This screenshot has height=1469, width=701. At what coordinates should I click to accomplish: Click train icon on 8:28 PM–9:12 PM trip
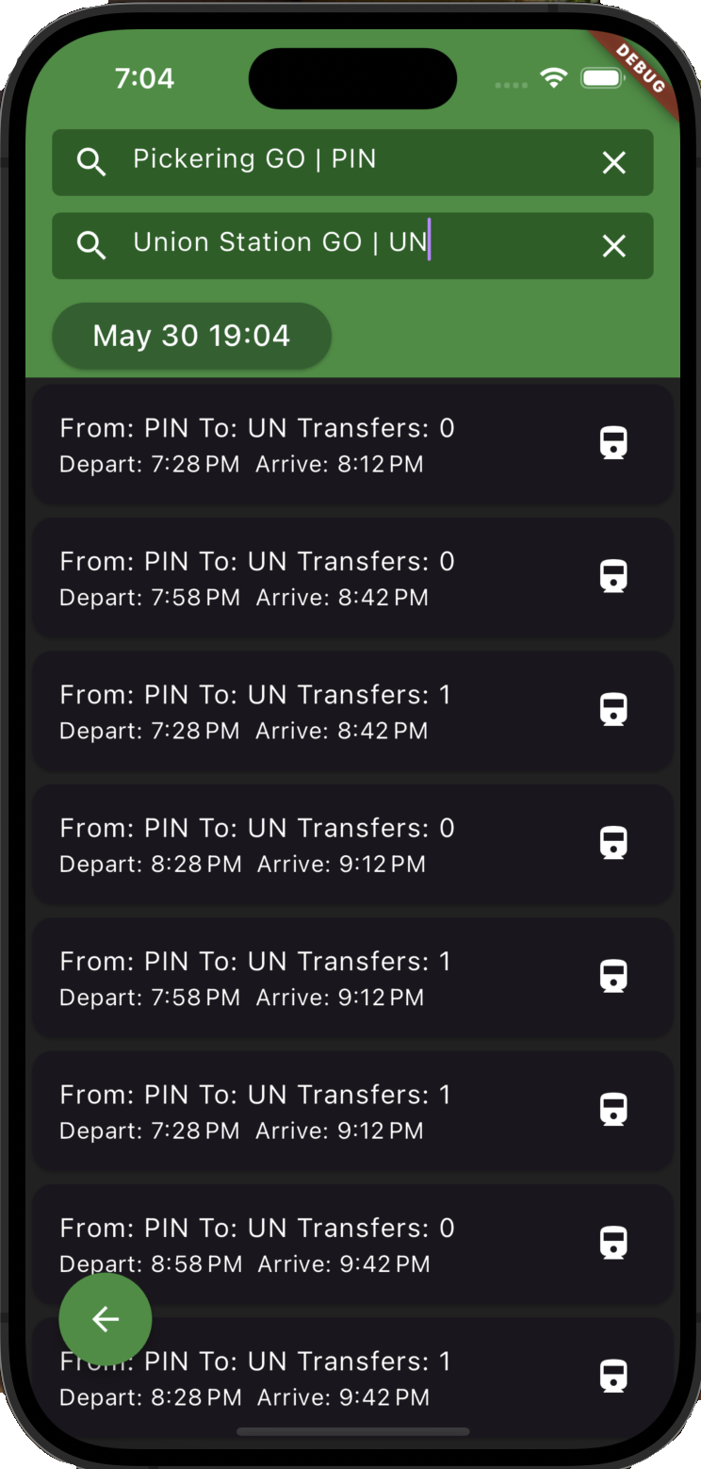[613, 842]
